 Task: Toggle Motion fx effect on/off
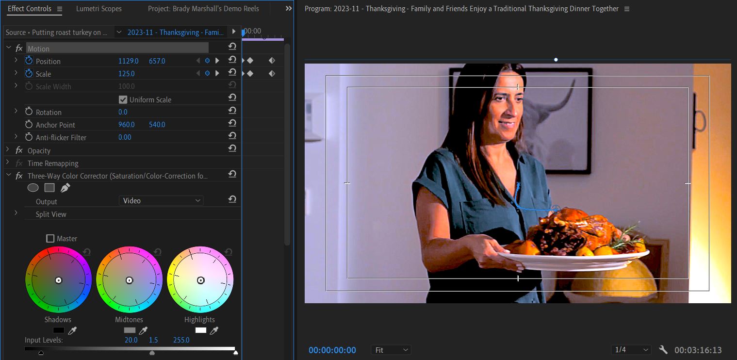coord(19,48)
